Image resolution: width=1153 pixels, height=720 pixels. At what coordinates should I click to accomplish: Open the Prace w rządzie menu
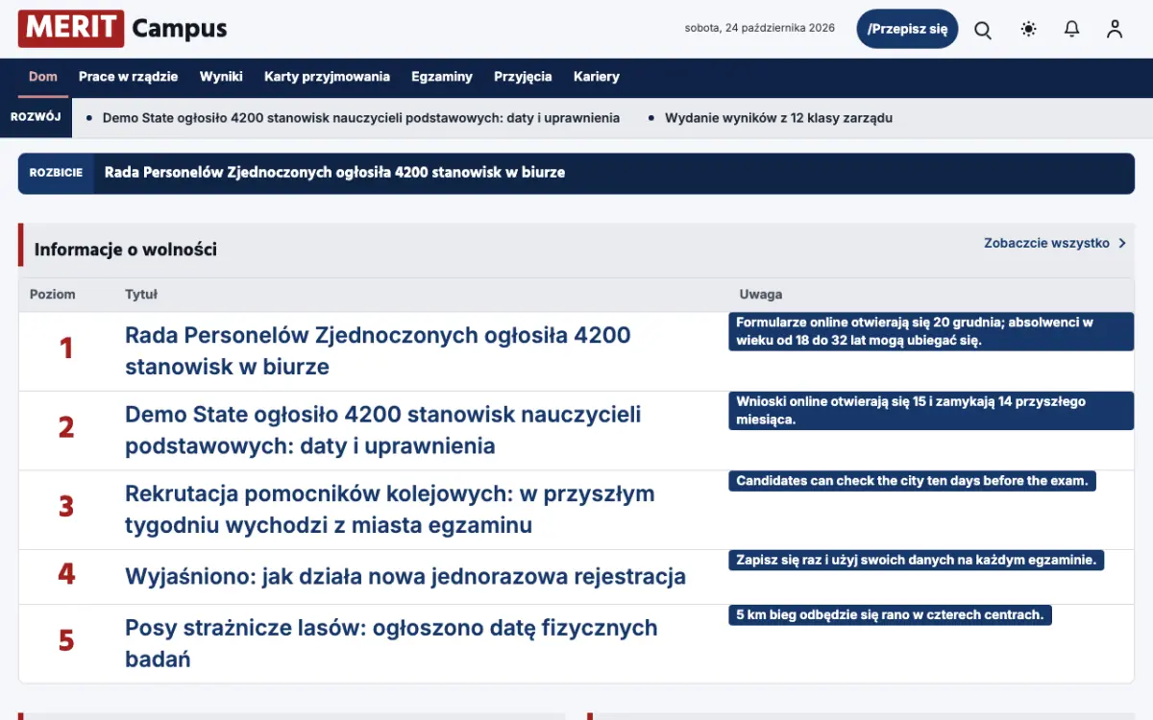point(129,77)
